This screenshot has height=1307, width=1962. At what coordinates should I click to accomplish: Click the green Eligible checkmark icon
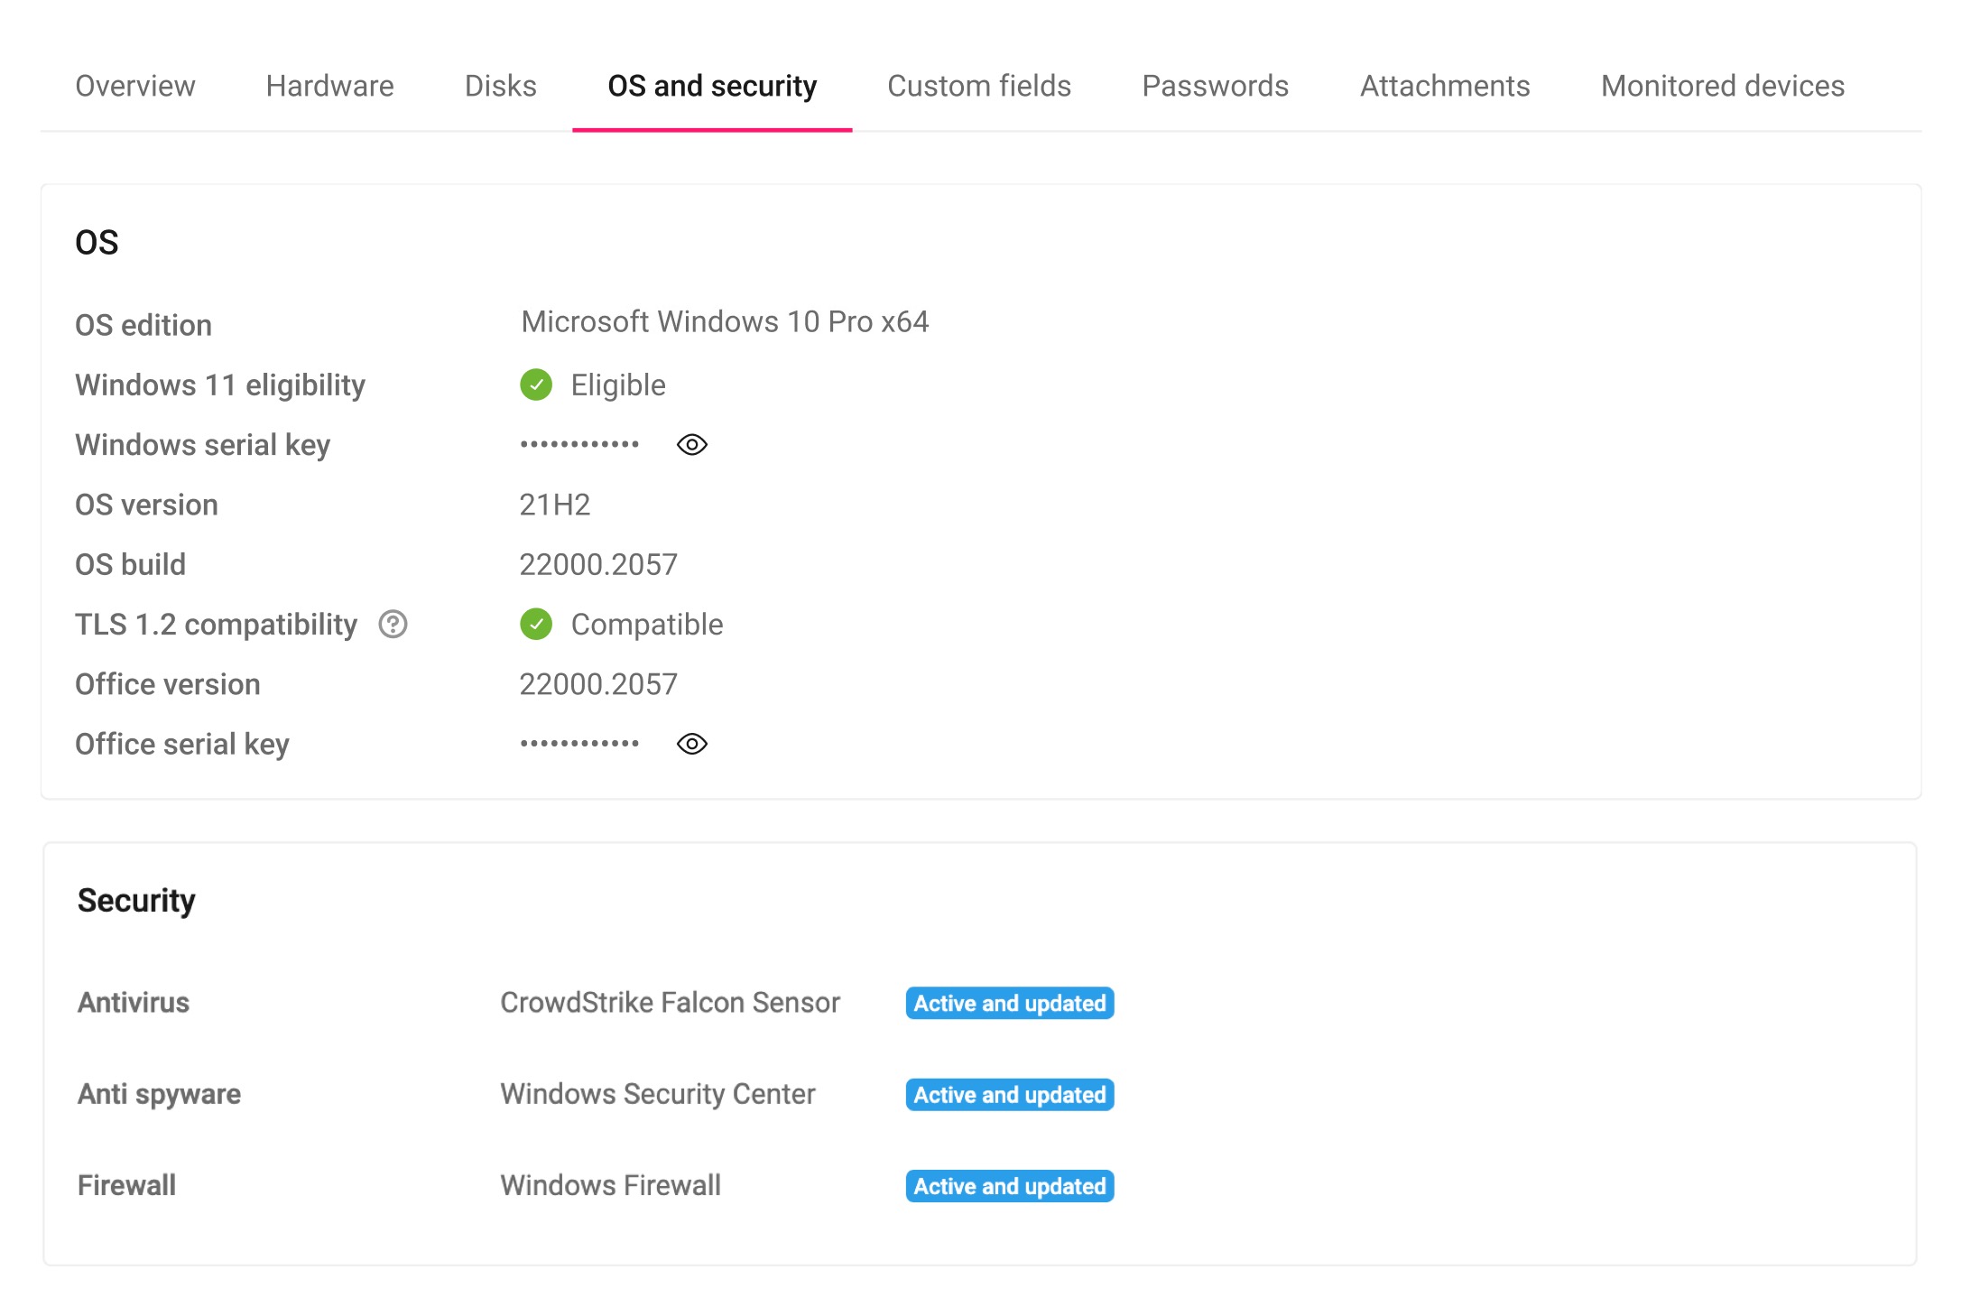tap(536, 385)
